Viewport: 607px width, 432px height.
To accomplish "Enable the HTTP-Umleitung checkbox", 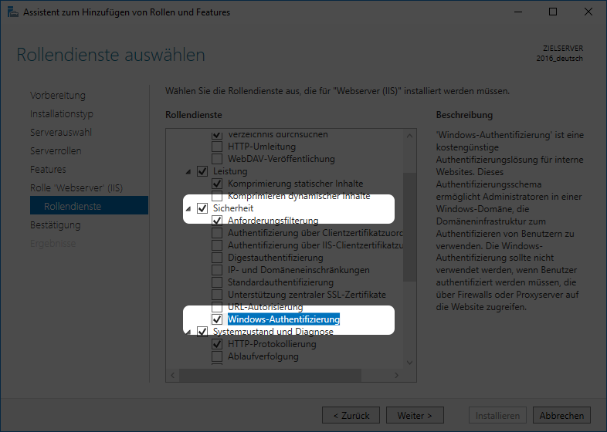I will [217, 147].
